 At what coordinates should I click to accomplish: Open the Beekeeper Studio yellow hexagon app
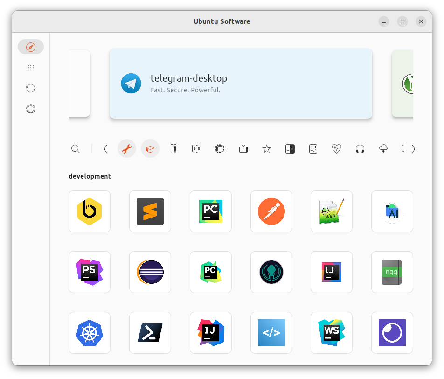pos(90,211)
